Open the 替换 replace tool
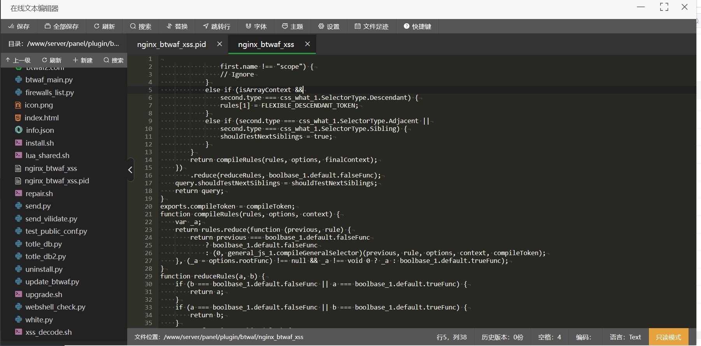This screenshot has height=346, width=701. click(x=177, y=26)
